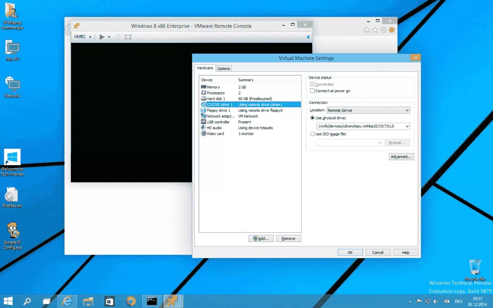Screen dimensions: 493x308
Task: Close the Virtual Machine Settings dialog
Action: click(x=415, y=57)
